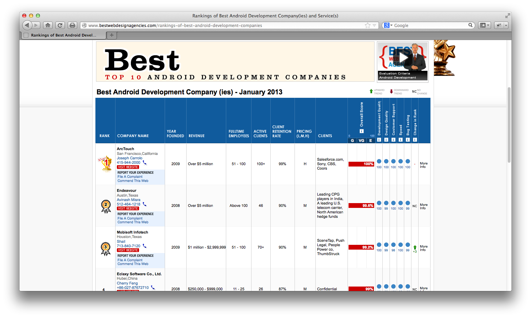Open the Mobisoft Infotech company link

133,232
